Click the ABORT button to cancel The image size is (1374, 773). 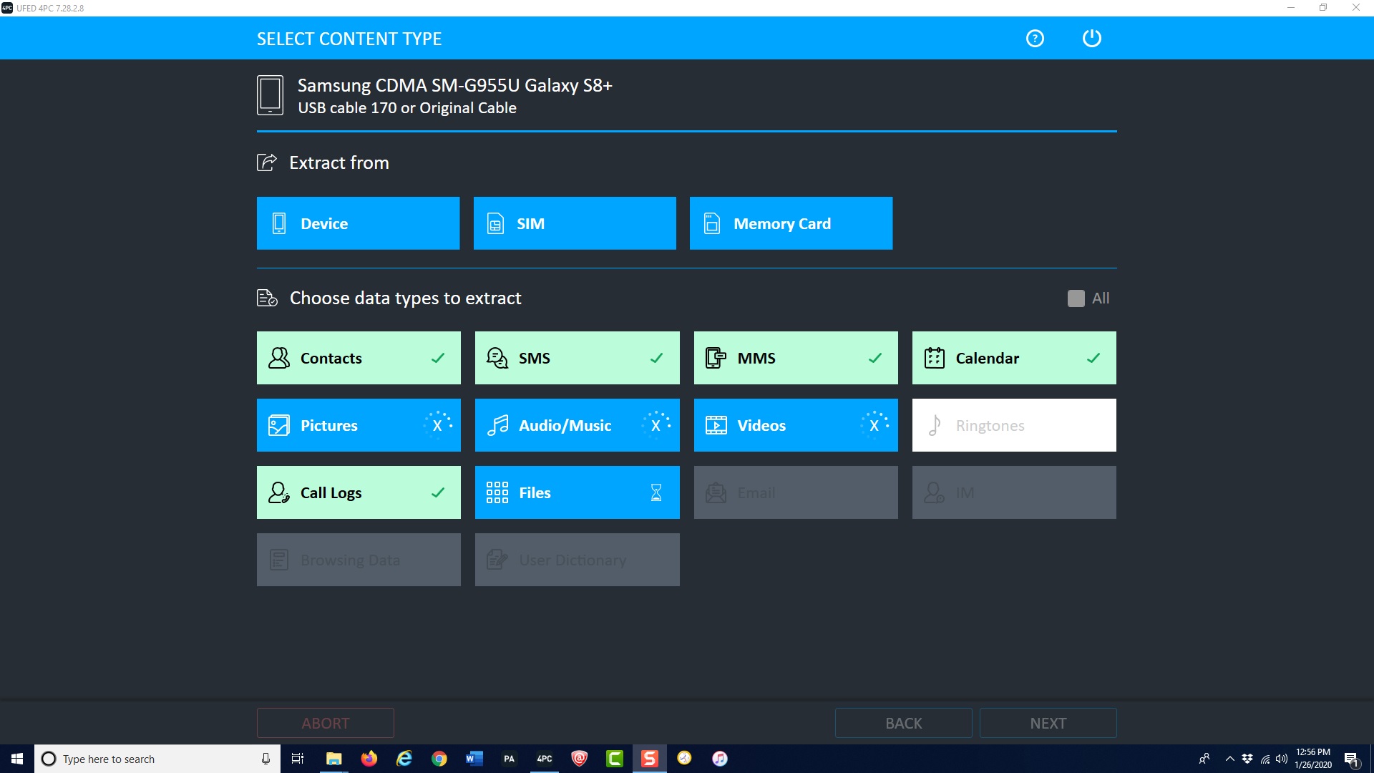tap(325, 723)
